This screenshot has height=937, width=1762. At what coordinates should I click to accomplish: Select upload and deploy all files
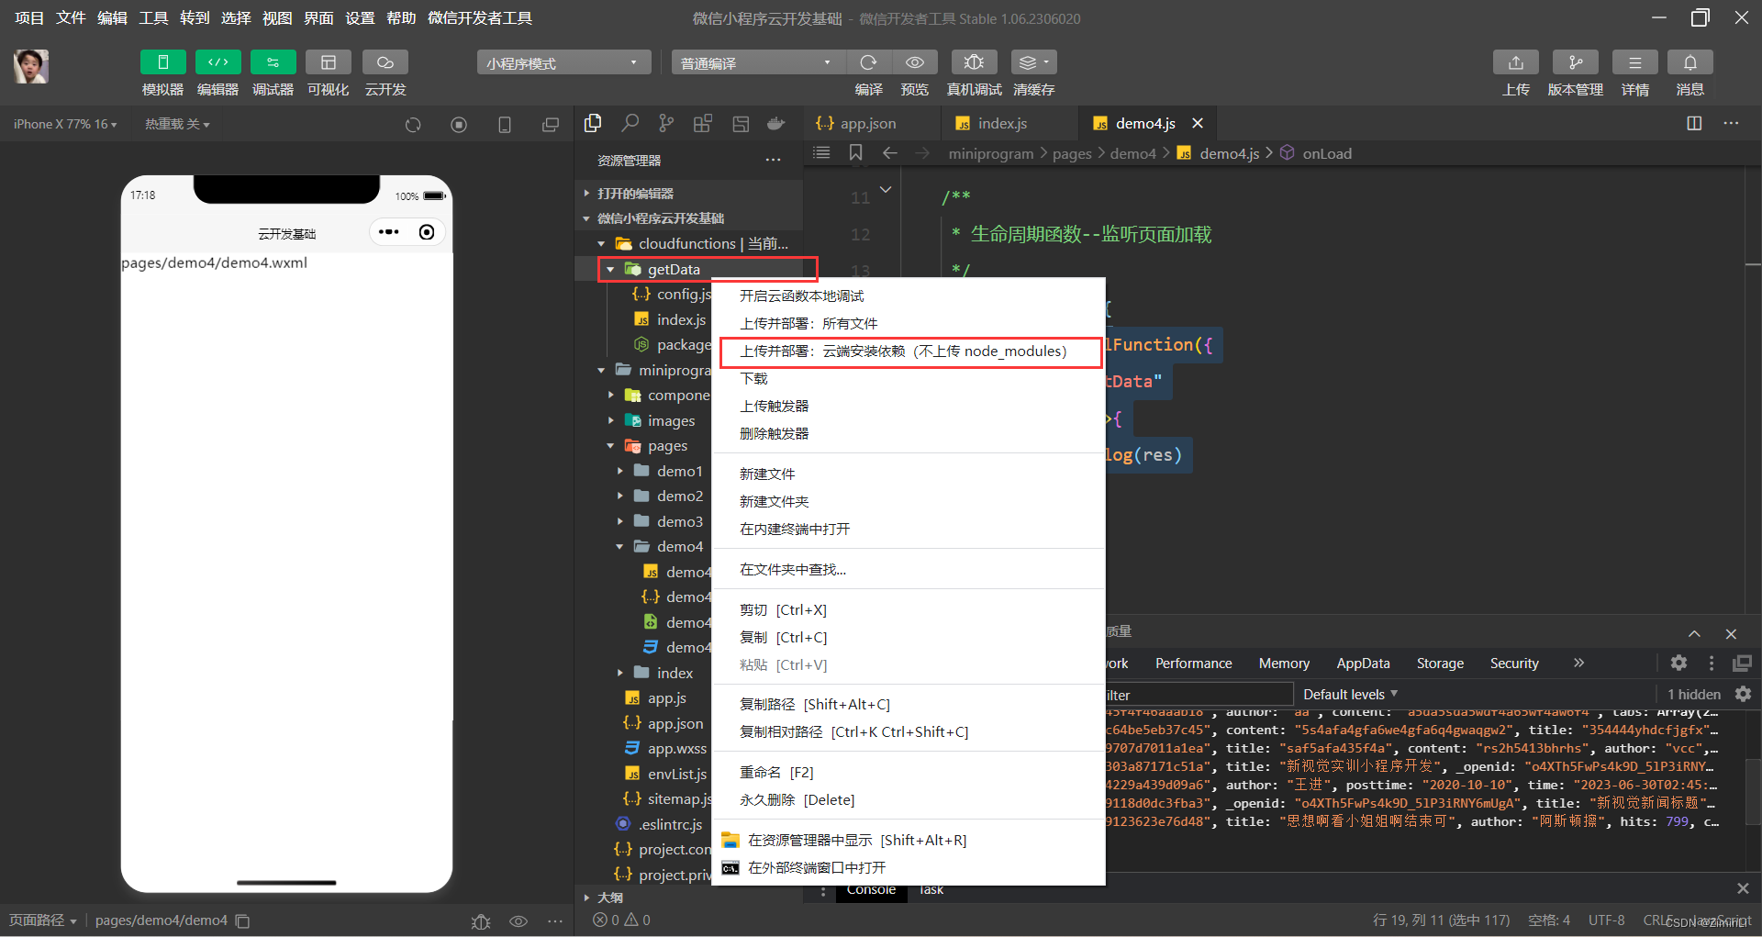tap(909, 323)
